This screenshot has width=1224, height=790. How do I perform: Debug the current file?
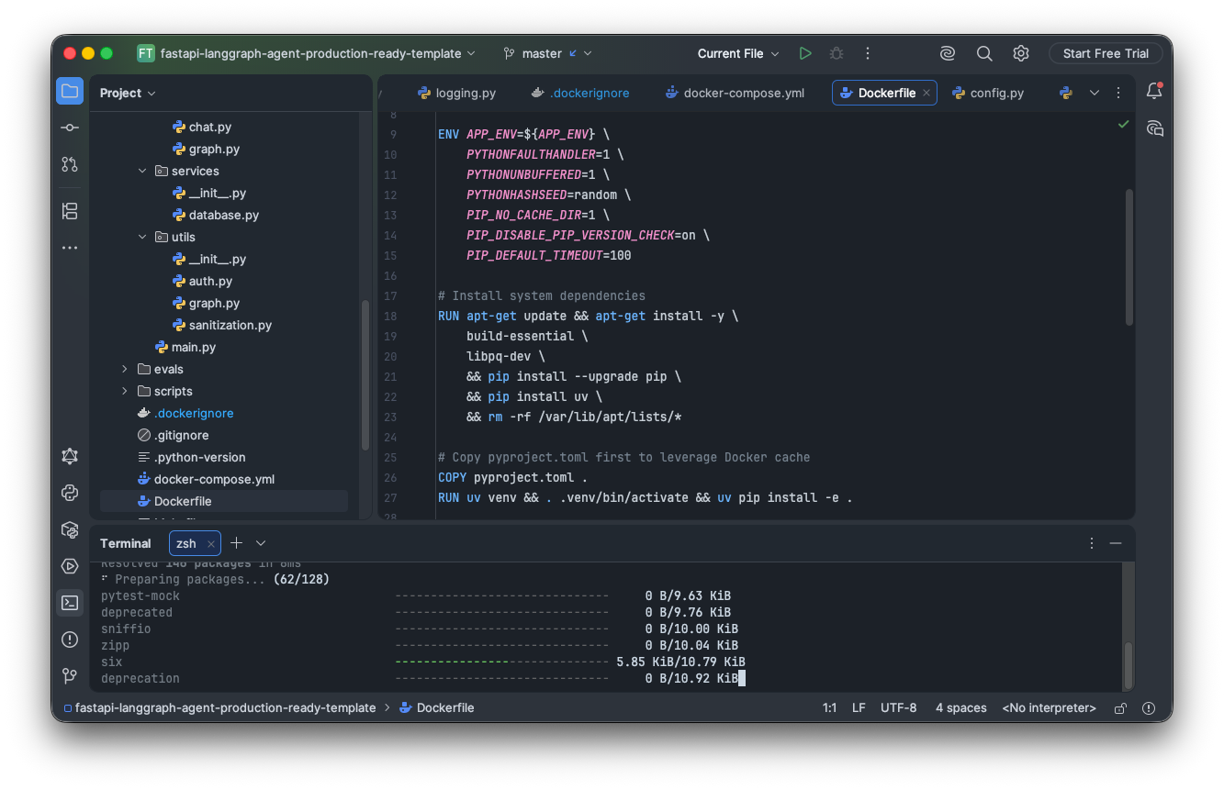tap(837, 53)
